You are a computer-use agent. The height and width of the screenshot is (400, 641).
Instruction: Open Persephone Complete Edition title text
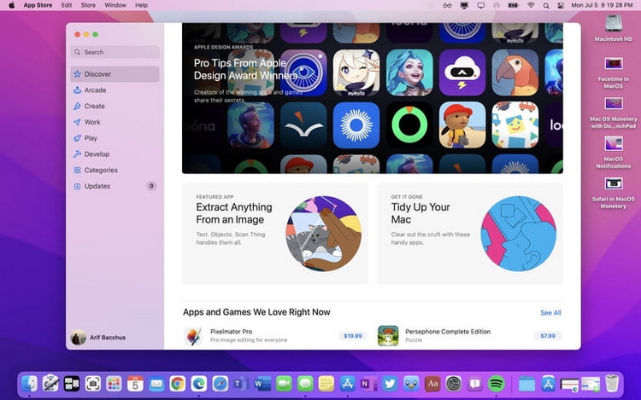pyautogui.click(x=448, y=332)
